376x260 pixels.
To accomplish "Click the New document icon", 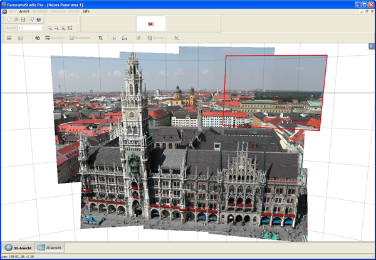I will (9, 19).
